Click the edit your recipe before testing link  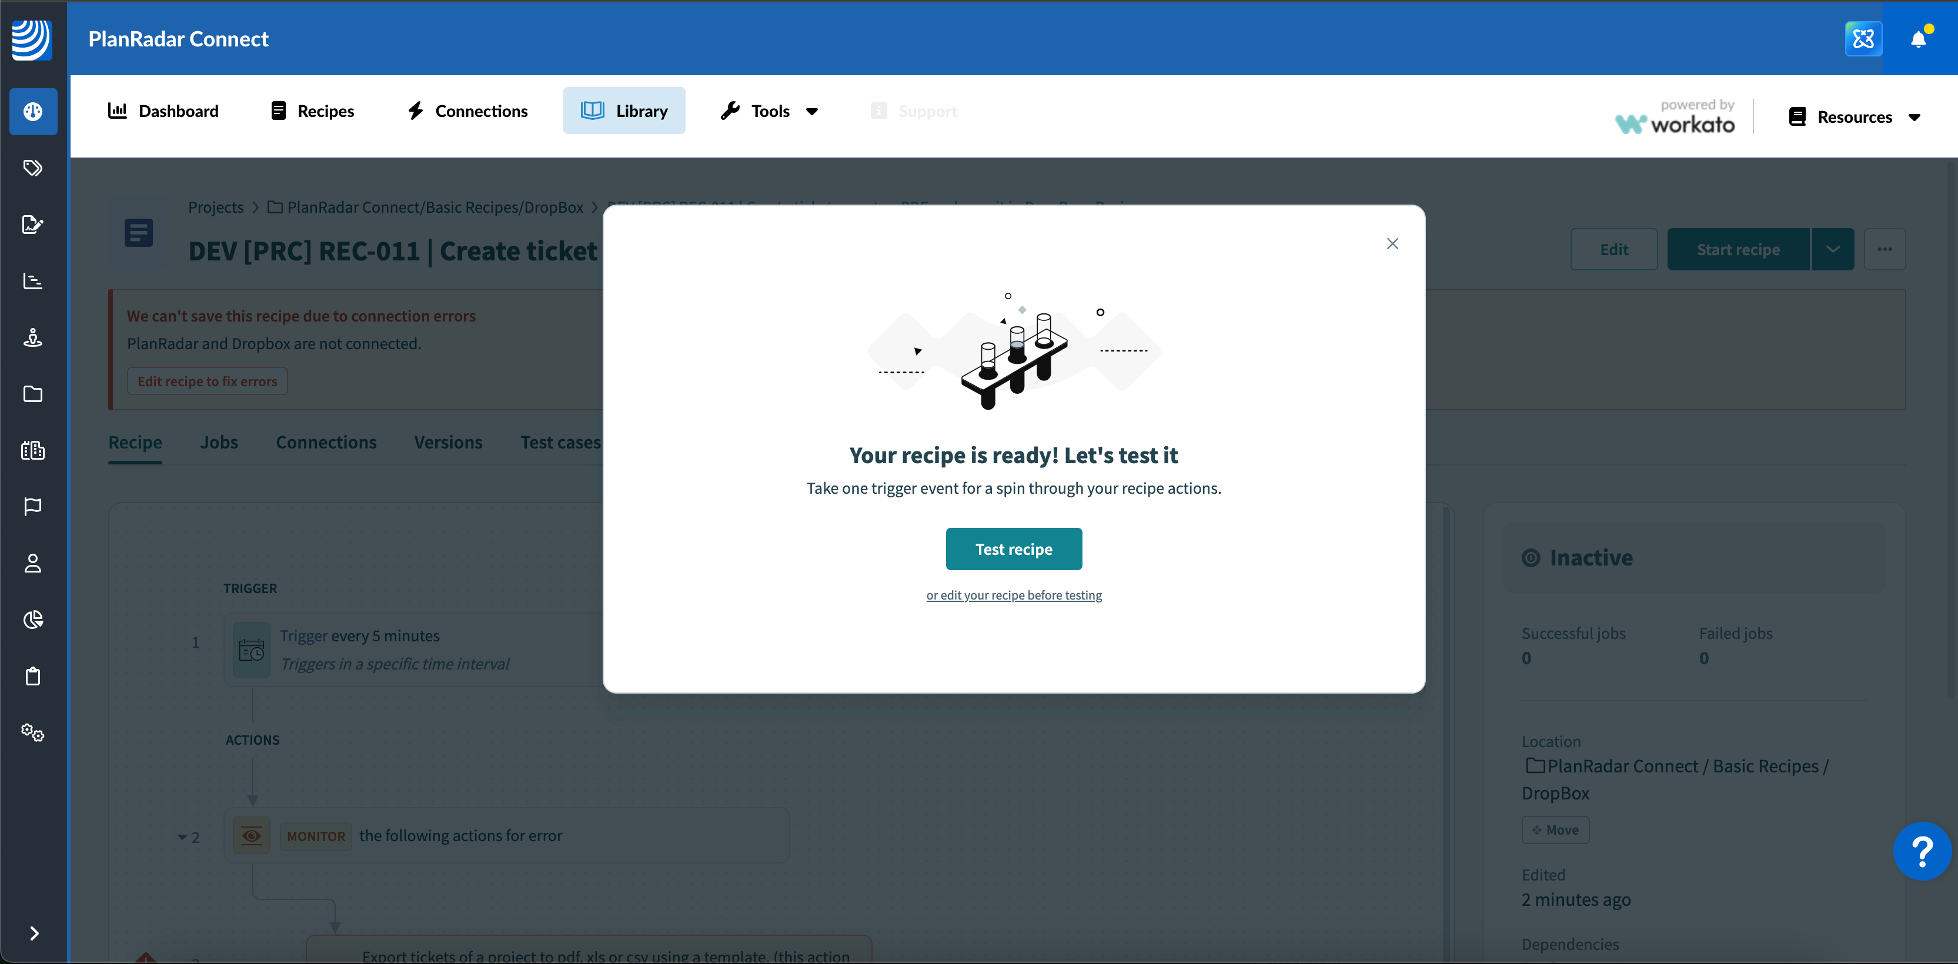click(1013, 595)
